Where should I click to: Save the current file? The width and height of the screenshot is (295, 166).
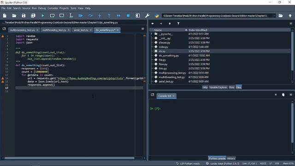[x=24, y=16]
